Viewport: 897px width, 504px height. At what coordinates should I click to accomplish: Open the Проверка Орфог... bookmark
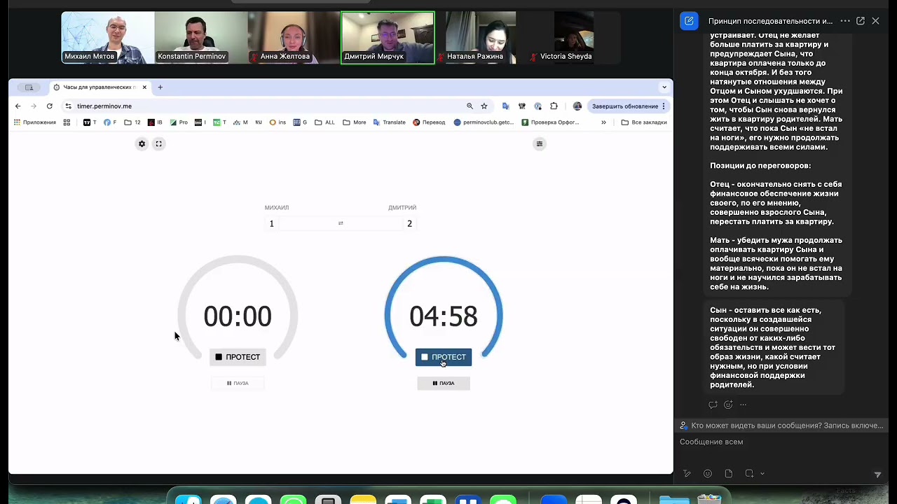coord(550,122)
